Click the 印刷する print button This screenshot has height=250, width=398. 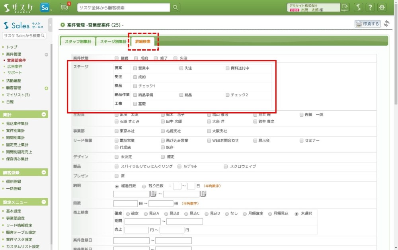click(367, 24)
